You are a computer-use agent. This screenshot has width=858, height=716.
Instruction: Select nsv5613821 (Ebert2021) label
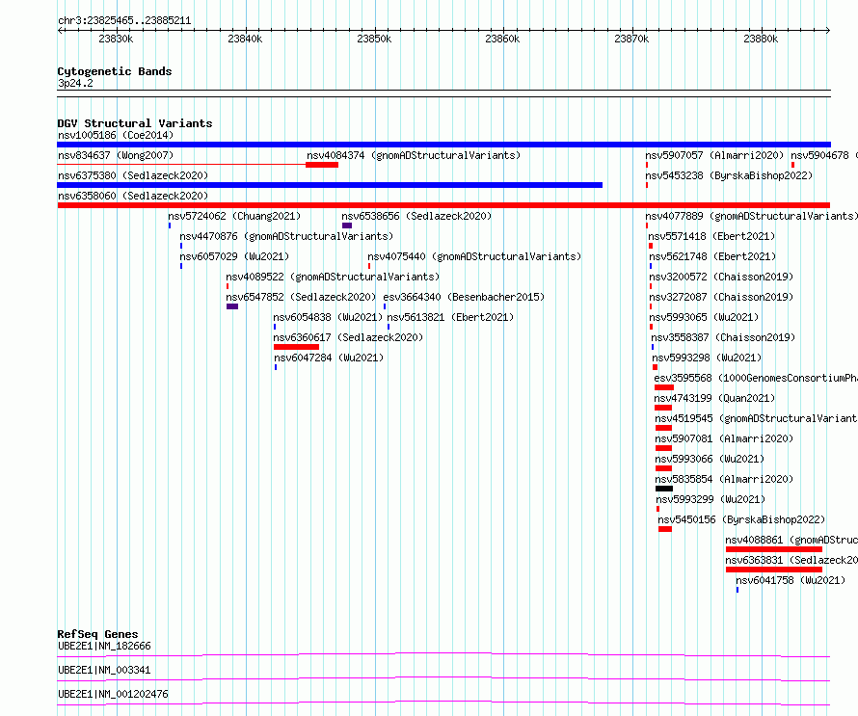tap(450, 317)
